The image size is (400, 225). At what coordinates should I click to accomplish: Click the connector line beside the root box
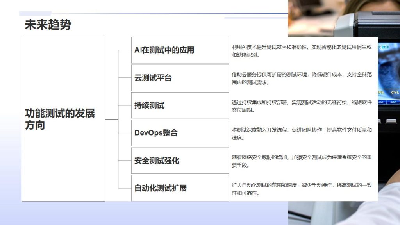(111, 119)
